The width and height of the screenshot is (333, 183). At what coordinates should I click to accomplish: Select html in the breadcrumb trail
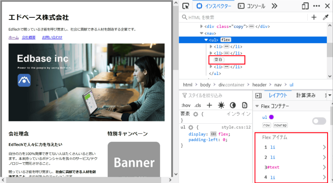pos(188,85)
